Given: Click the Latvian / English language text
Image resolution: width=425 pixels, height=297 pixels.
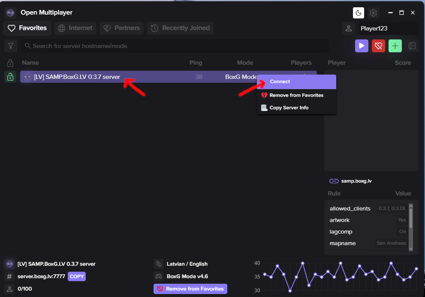Looking at the screenshot, I should click(x=187, y=264).
